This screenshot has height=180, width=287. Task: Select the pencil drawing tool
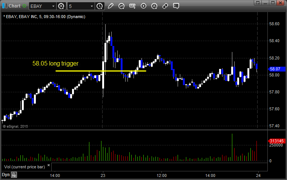coord(111,6)
